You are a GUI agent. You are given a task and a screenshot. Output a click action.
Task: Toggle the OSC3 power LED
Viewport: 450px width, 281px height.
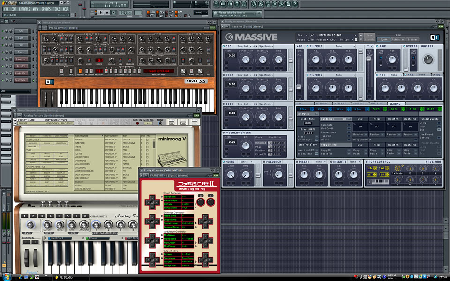pyautogui.click(x=224, y=104)
